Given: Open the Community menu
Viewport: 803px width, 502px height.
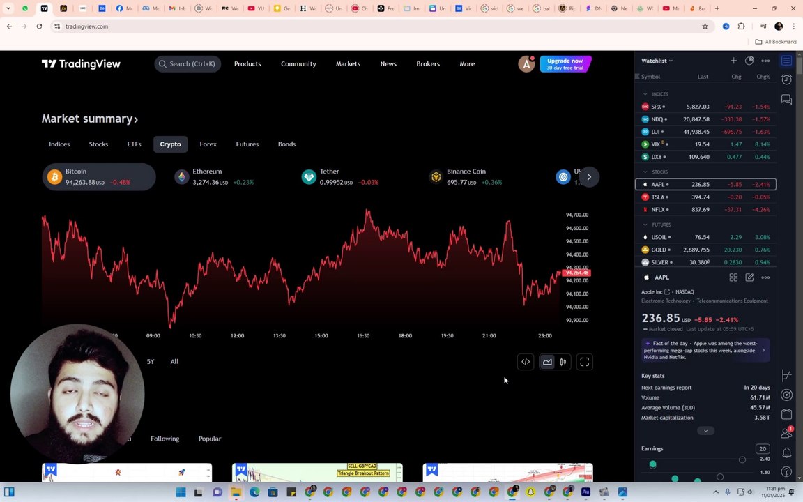Looking at the screenshot, I should (x=298, y=64).
